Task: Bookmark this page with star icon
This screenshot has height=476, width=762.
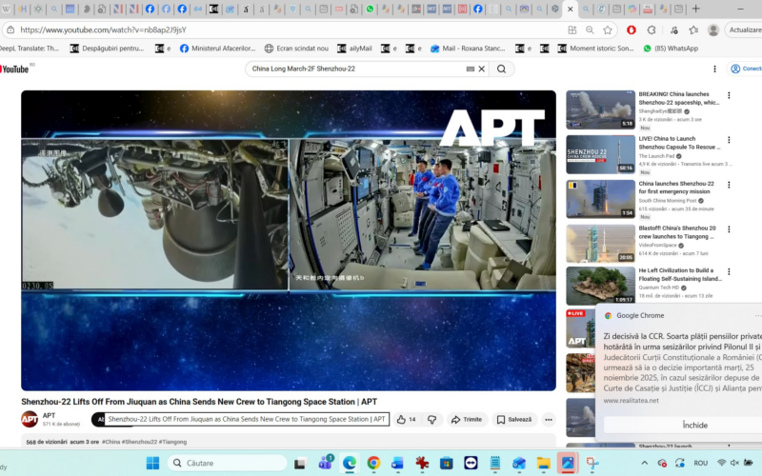Action: point(608,30)
